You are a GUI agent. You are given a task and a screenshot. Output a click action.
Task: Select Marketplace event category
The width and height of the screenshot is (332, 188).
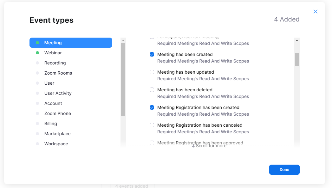tap(57, 134)
